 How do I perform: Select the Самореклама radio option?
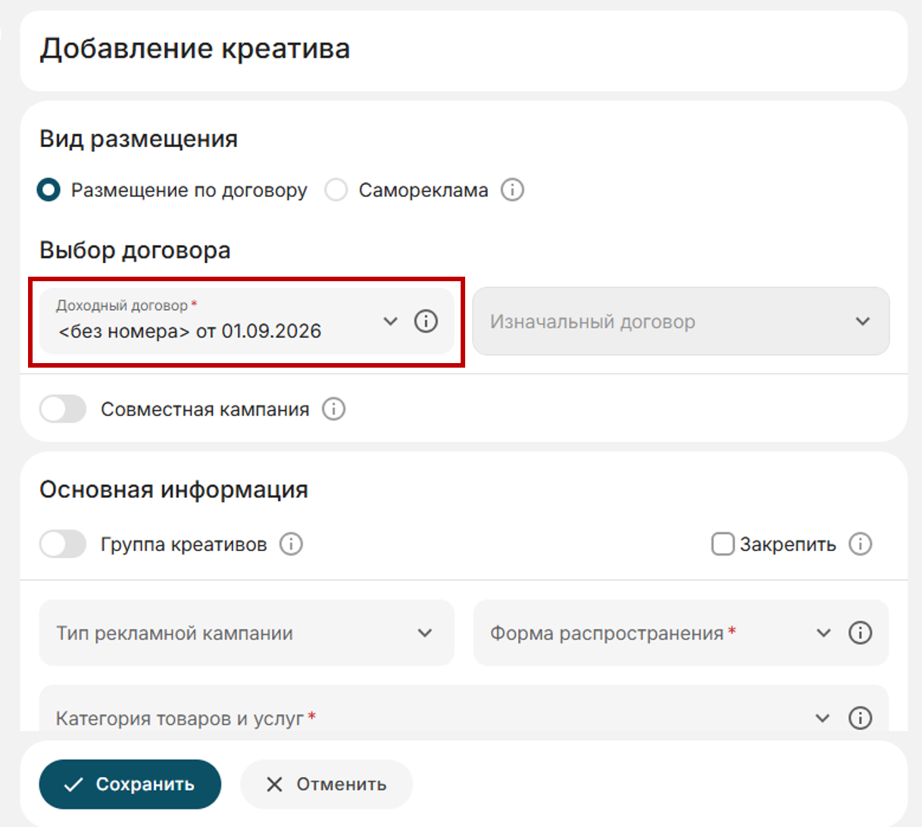[x=336, y=190]
